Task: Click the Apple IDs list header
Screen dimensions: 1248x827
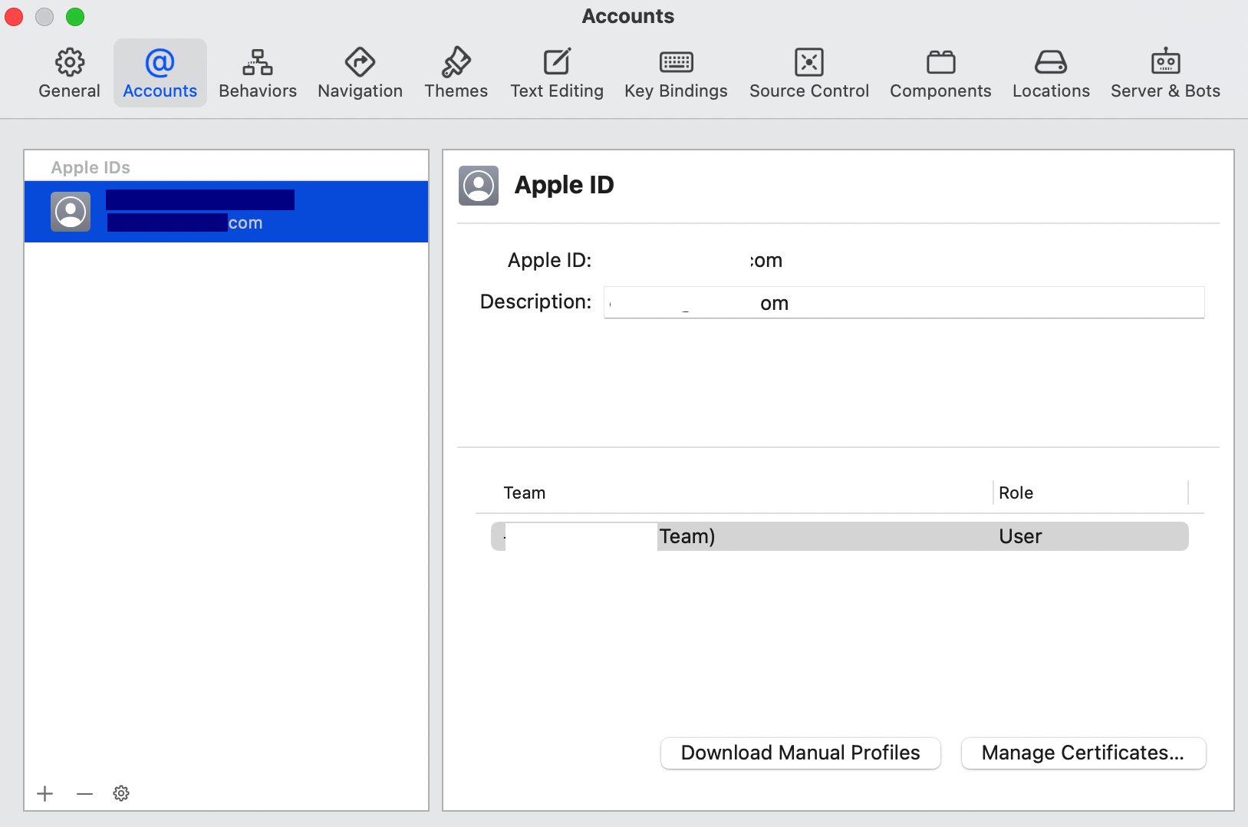Action: [91, 167]
